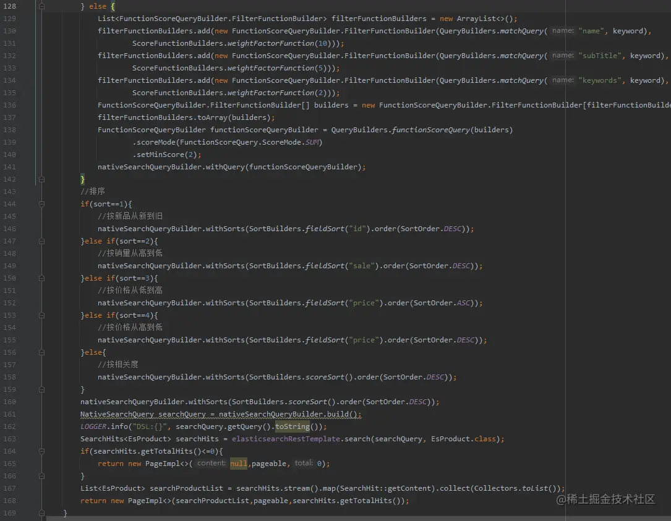Screen dimensions: 671x521
Task: Click the "//按价格从高到低" comment
Action: click(x=130, y=328)
